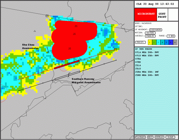
Task: Click the CLEAR button
Action: click(x=170, y=137)
